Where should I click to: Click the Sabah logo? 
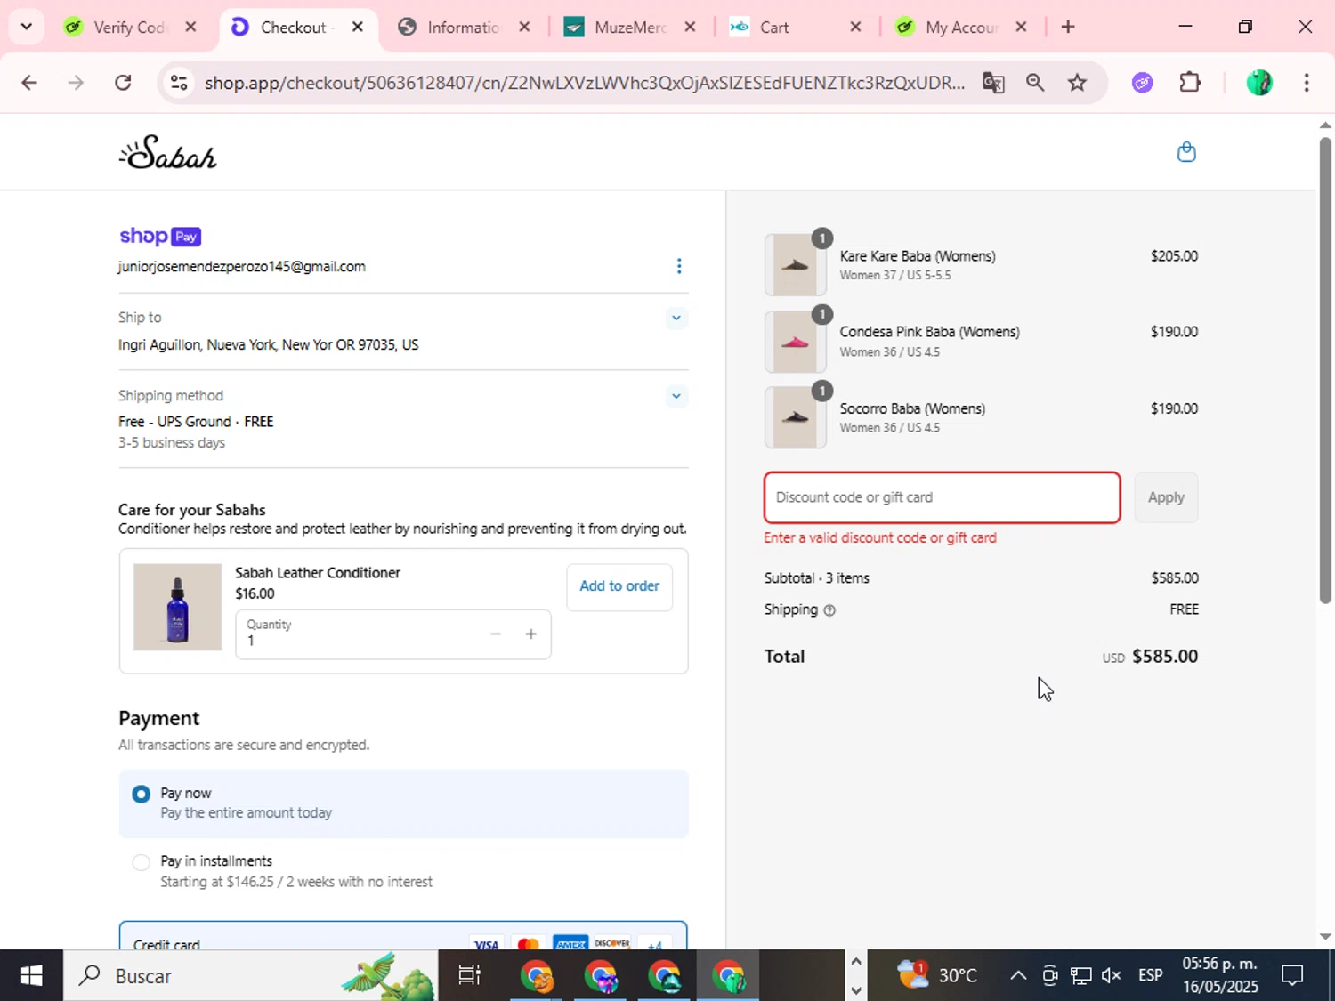[168, 152]
